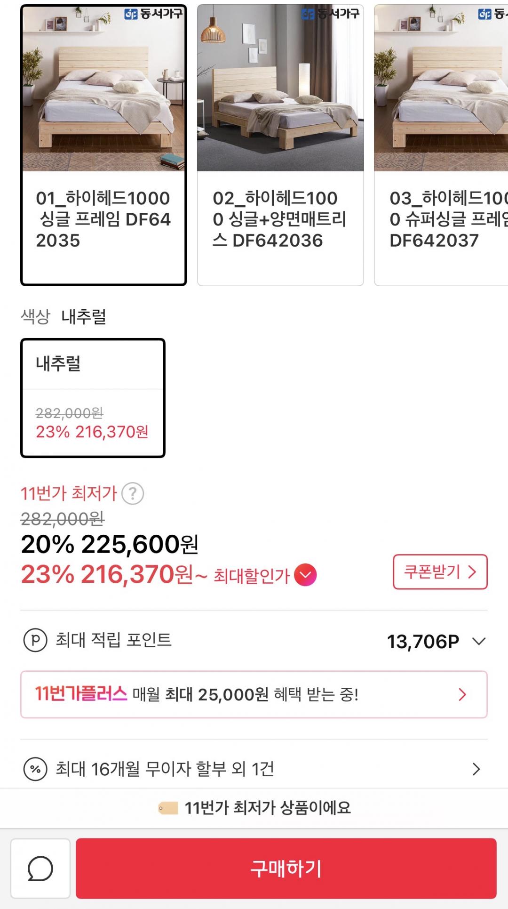This screenshot has height=909, width=508.
Task: Select the 02_하이헤드1000 싱글+양면매트리스 option
Action: [x=280, y=219]
